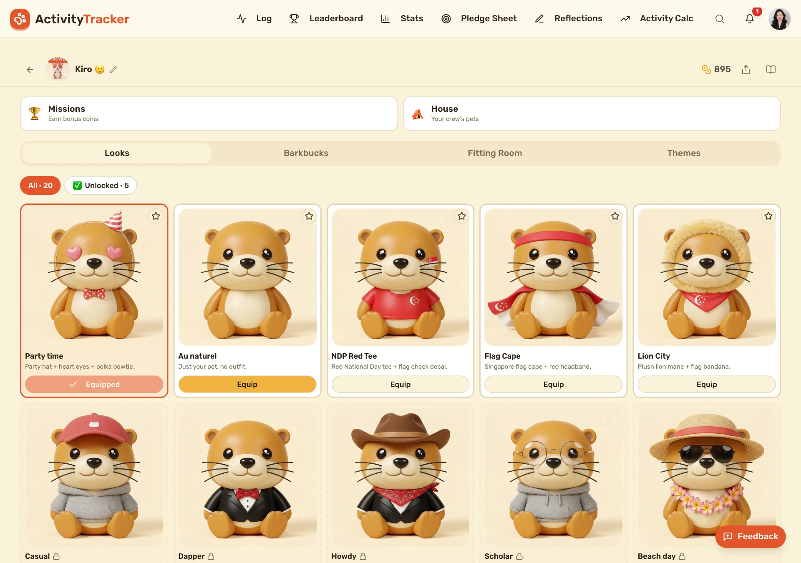Open the Leaderboard page

tap(326, 19)
